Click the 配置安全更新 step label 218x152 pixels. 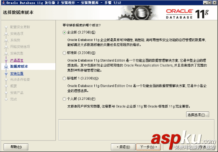pos(20,27)
